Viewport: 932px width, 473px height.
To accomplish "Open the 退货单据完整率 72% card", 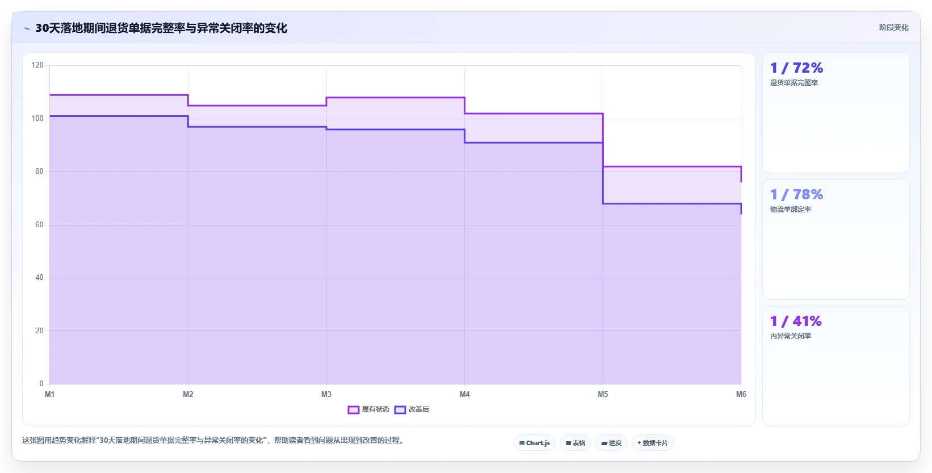I will coord(836,112).
